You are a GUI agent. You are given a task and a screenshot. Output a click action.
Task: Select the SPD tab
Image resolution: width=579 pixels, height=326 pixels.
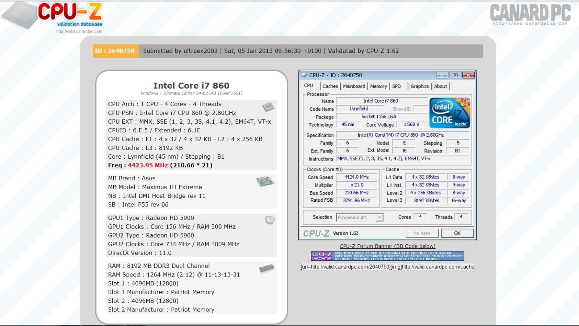click(397, 86)
